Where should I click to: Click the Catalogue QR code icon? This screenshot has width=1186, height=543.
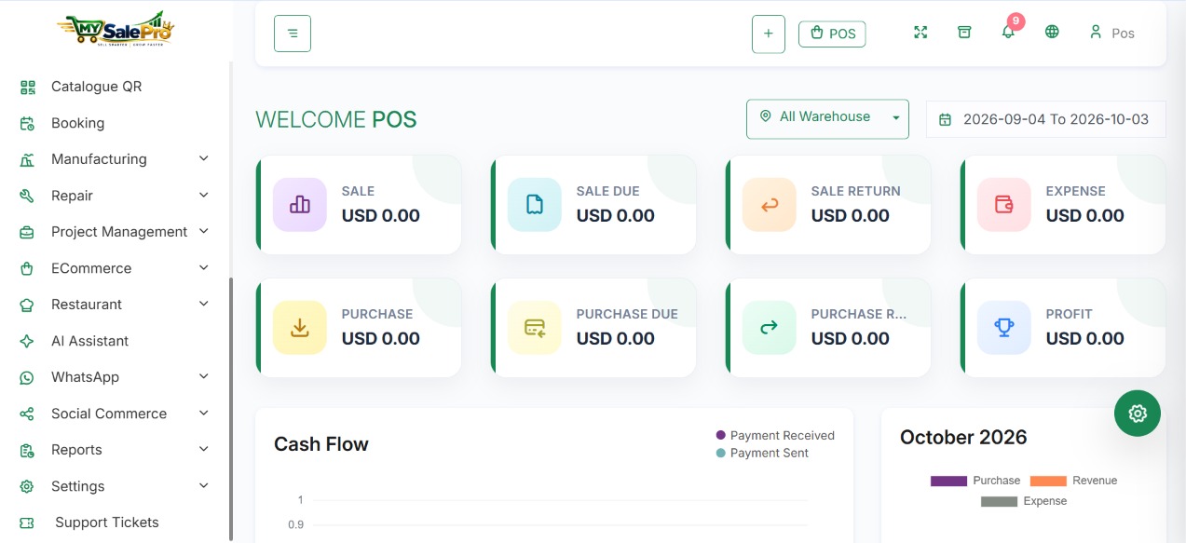click(27, 87)
